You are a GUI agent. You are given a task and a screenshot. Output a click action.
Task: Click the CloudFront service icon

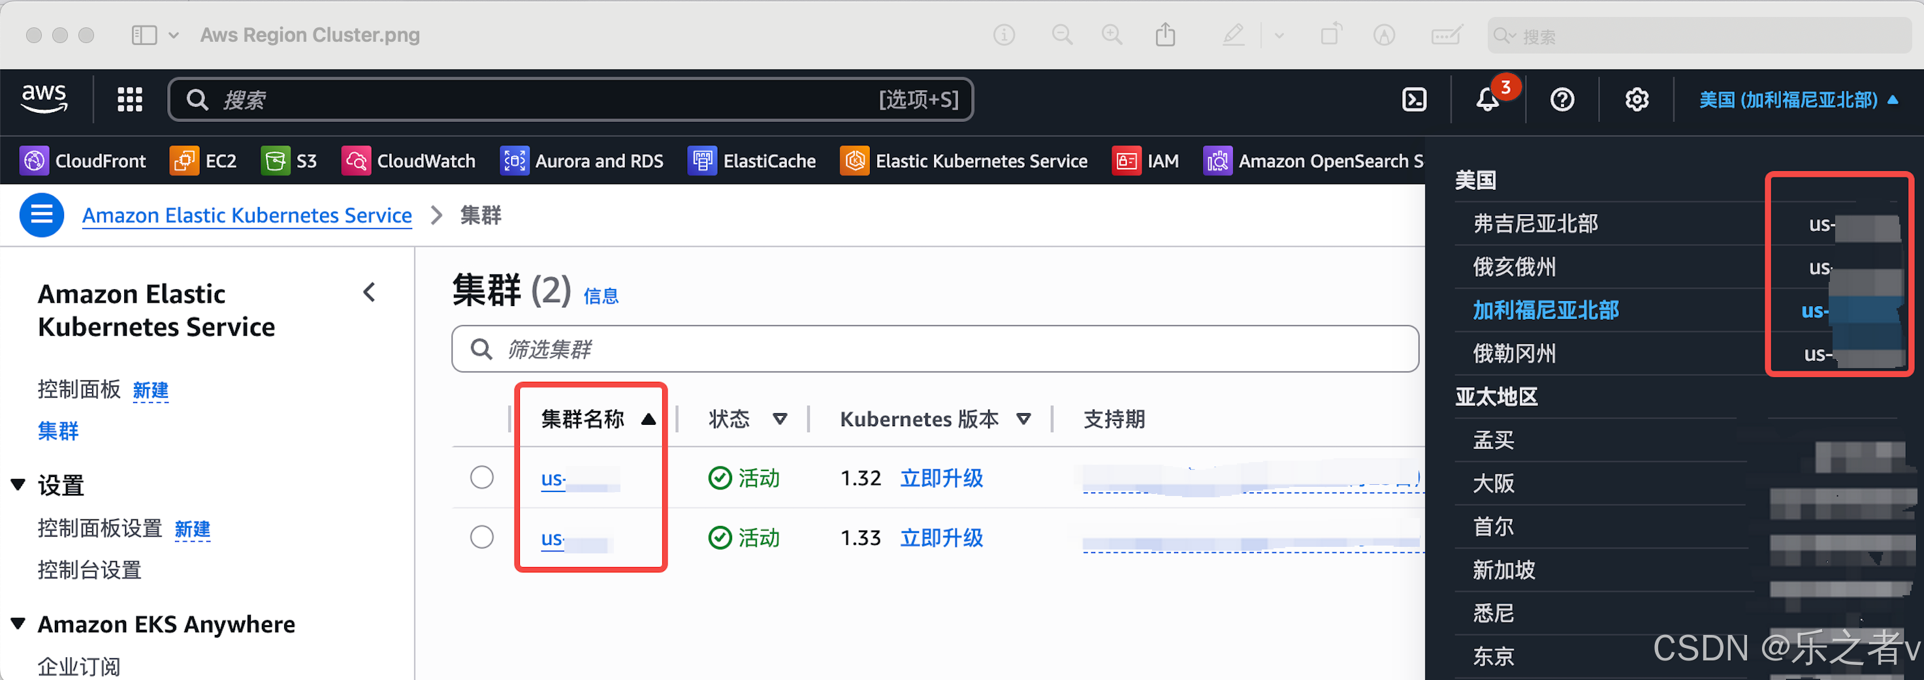(35, 161)
